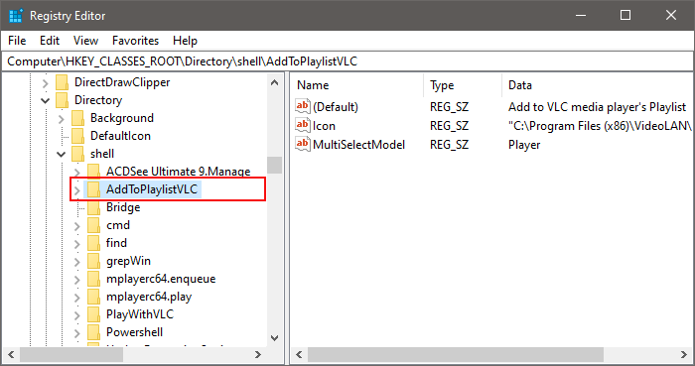Select the grepWin key label

click(128, 261)
